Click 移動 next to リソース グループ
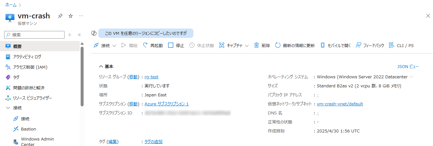Viewport: 433px width, 146px height. 133,77
